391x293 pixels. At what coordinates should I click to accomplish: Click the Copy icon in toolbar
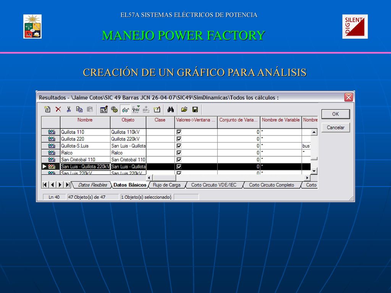(x=79, y=109)
